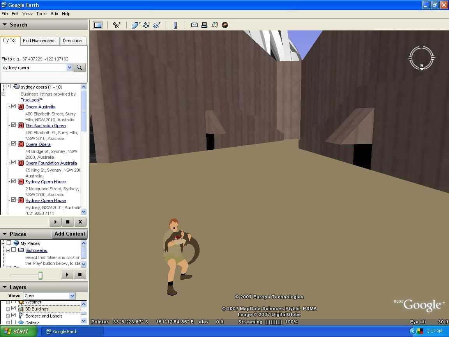Disable the 3D Buildings layer checkbox
449x337 pixels.
coord(14,309)
